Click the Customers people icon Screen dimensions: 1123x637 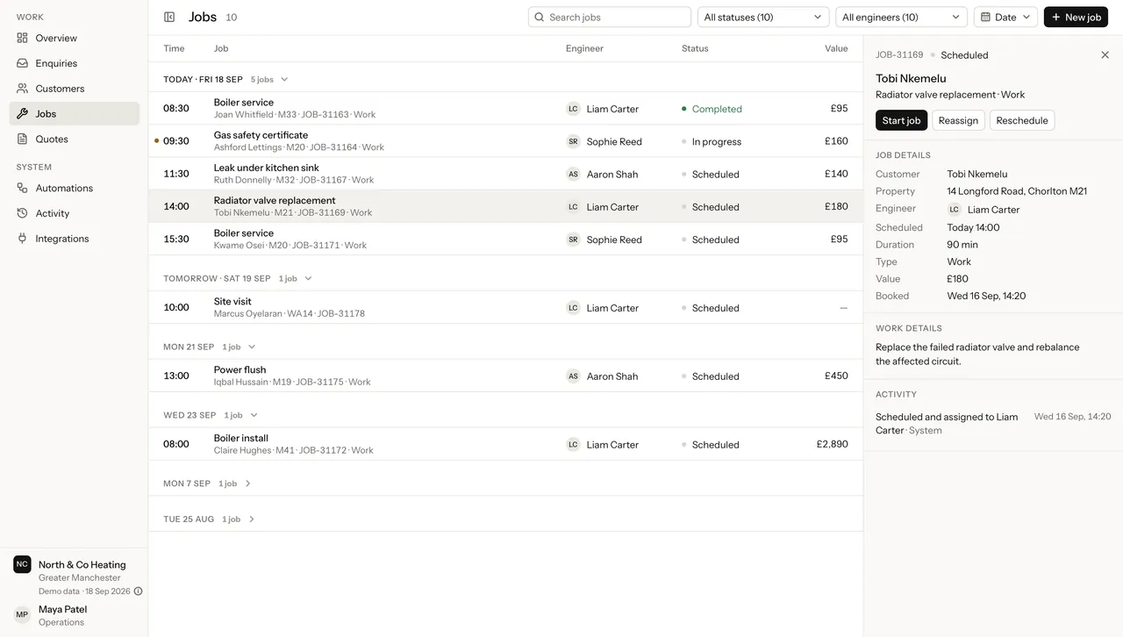click(22, 89)
